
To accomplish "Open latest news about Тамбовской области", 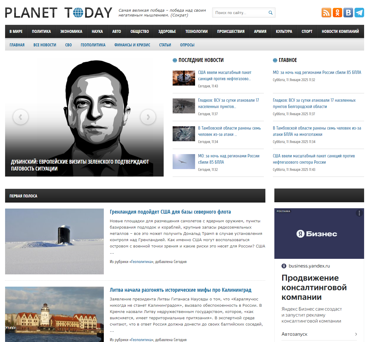I will click(229, 131).
